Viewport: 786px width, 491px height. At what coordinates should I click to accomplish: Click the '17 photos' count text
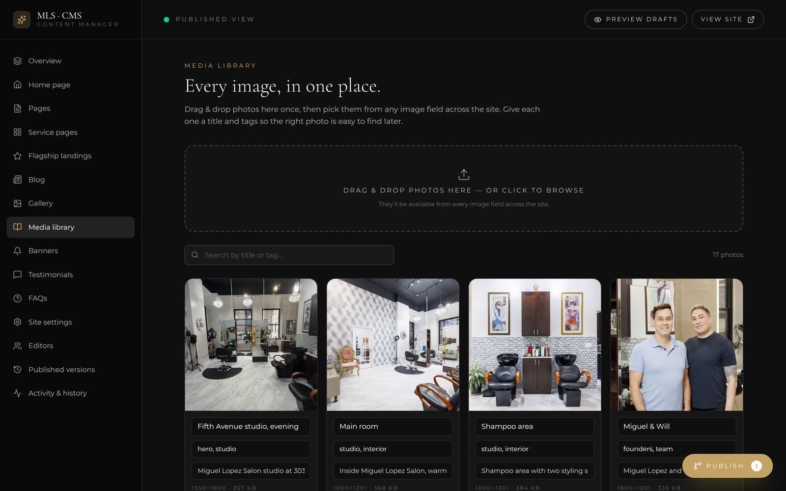click(728, 255)
